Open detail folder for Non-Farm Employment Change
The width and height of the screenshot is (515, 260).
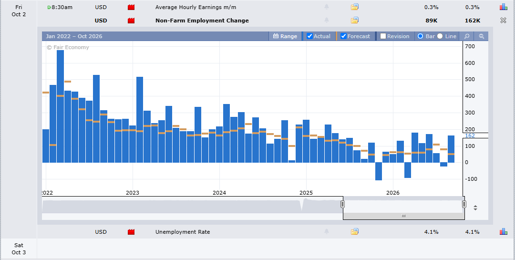(355, 21)
